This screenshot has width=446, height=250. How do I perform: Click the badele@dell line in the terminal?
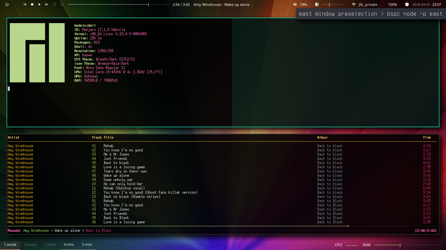pos(85,25)
